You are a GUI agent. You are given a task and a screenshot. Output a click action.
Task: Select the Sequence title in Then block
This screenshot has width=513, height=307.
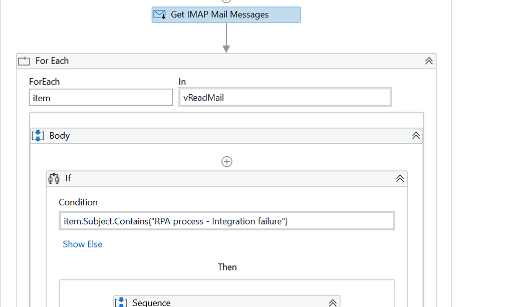(151, 302)
